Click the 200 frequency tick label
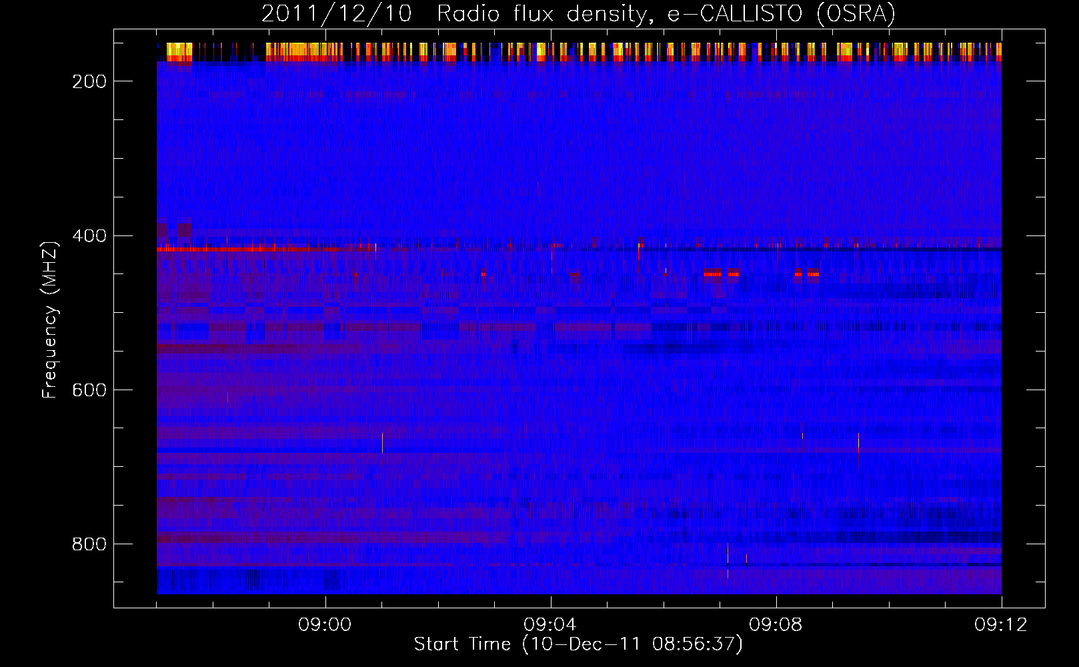 pos(89,81)
